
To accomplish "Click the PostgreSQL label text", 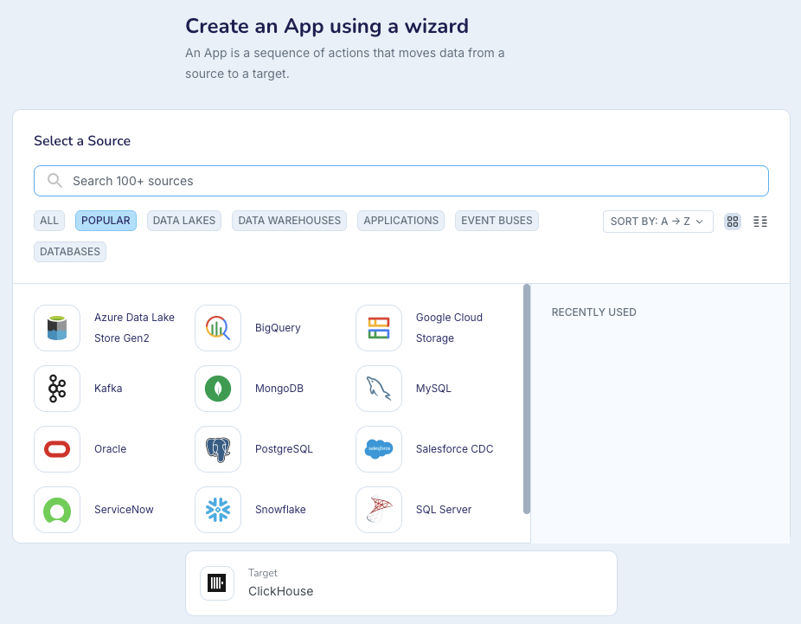I will 284,449.
